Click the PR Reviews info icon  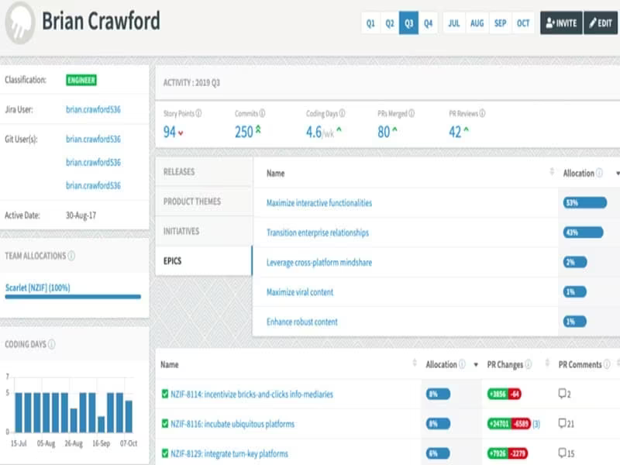point(482,113)
